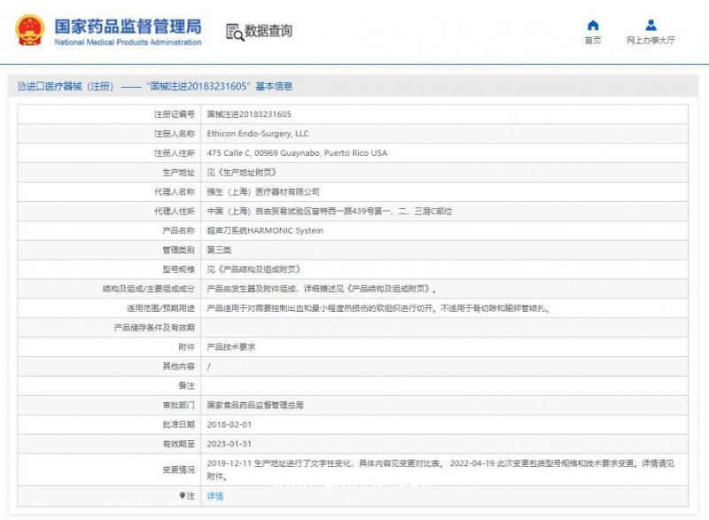Click the magnifier on the data query icon
The height and width of the screenshot is (520, 709).
239,35
